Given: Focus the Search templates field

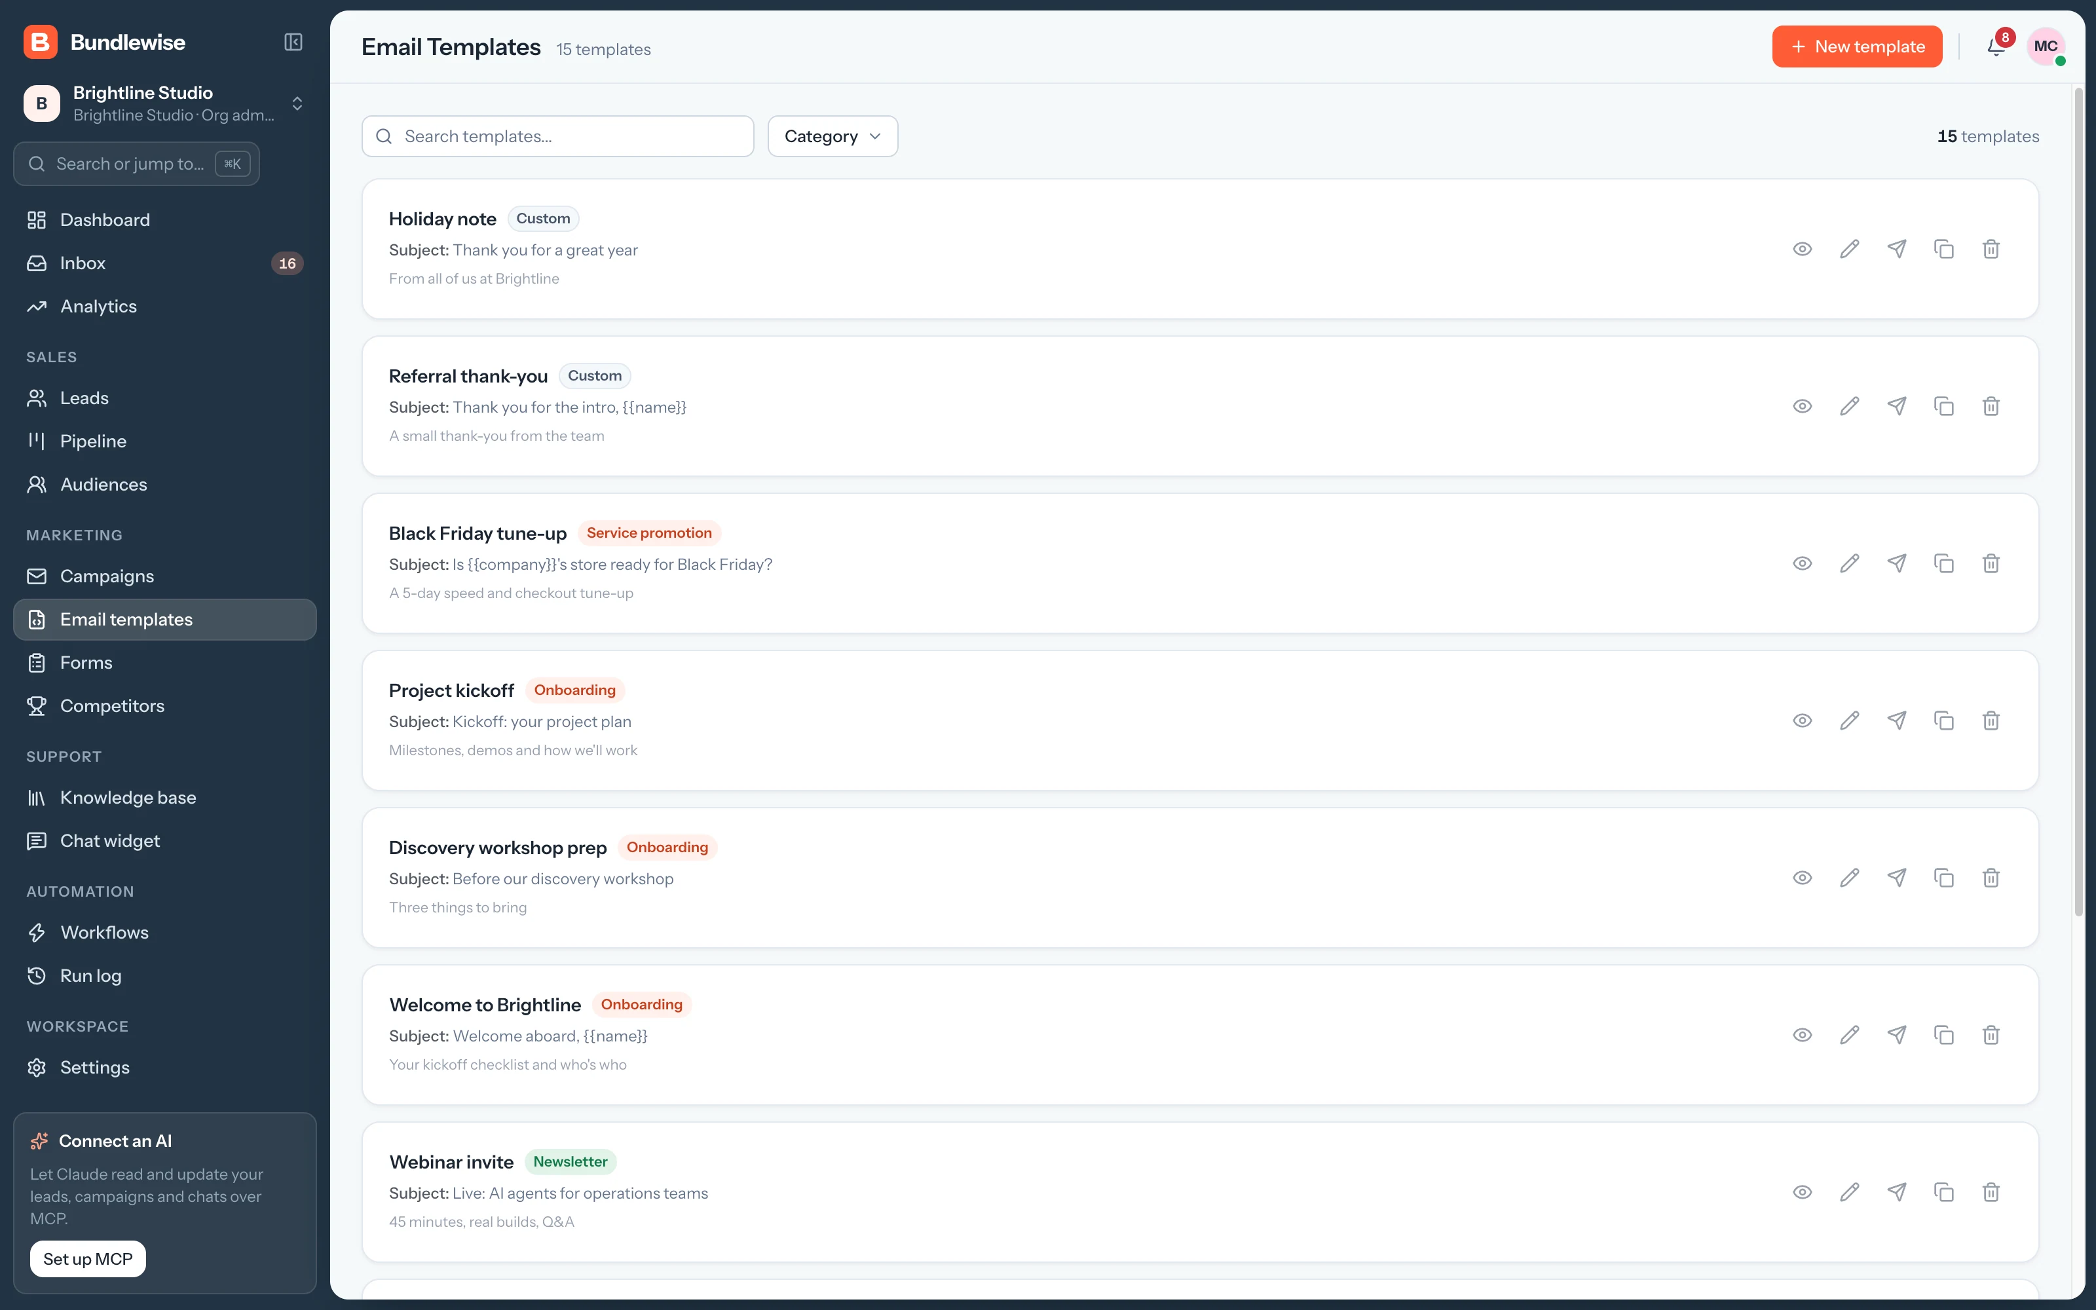Looking at the screenshot, I should click(558, 136).
